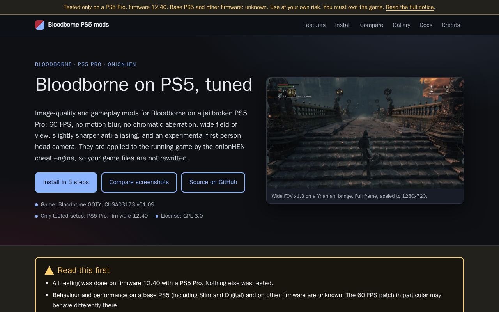Click the Wide FOV x1.3 image caption
The width and height of the screenshot is (499, 312).
[349, 196]
